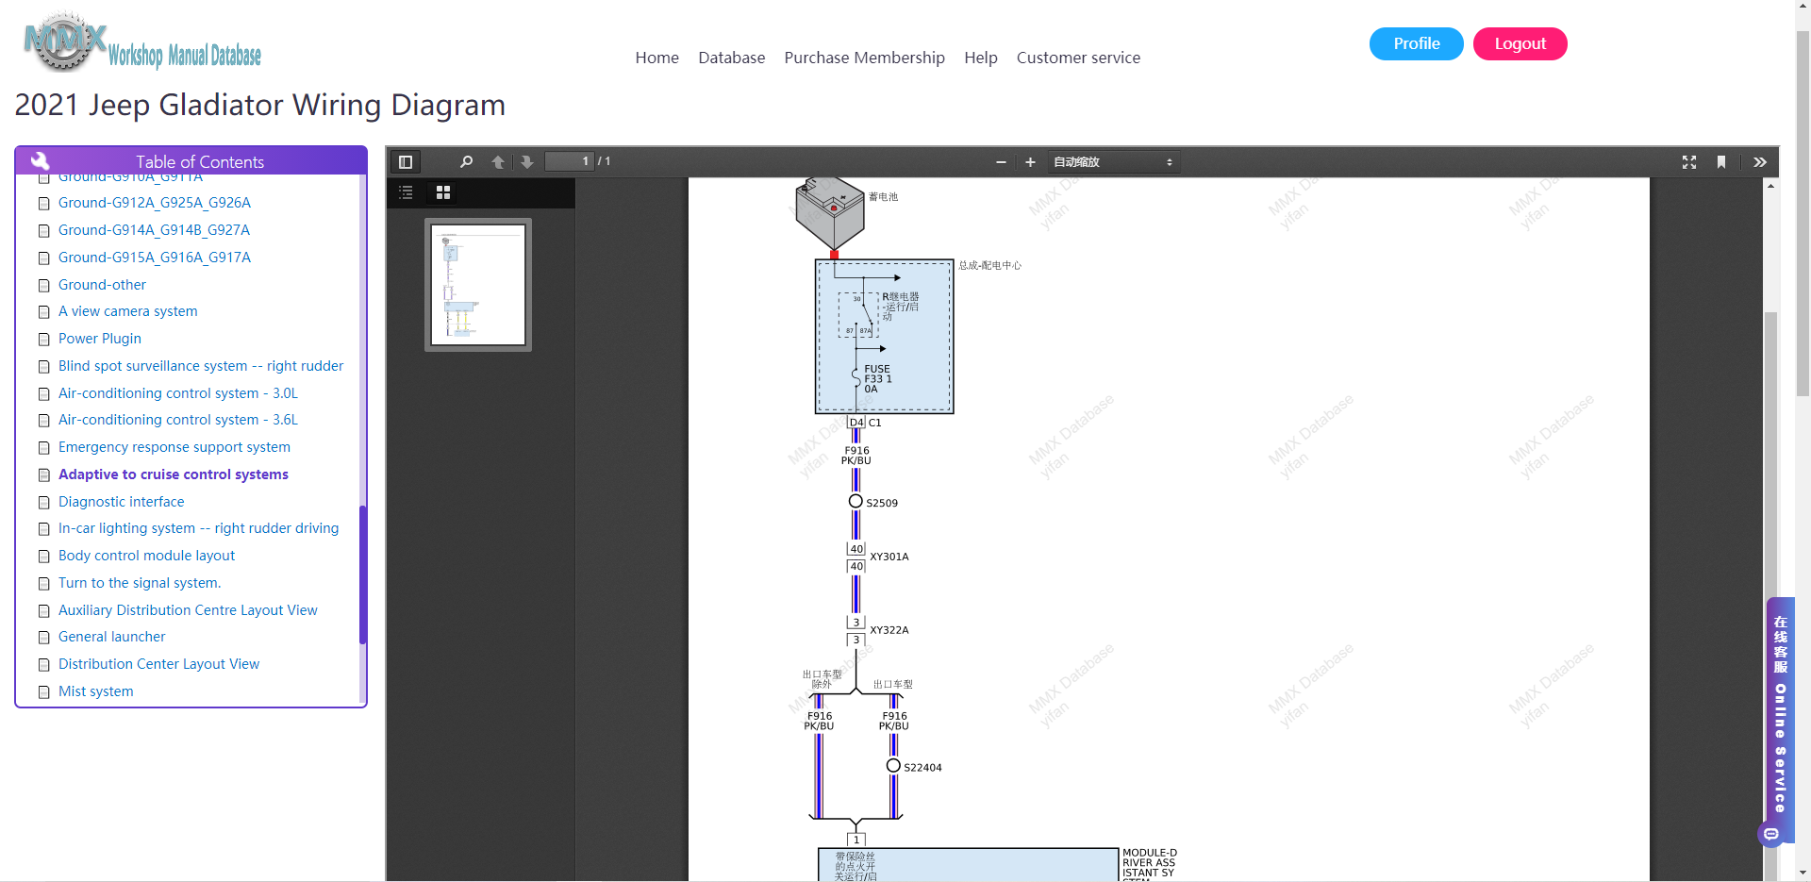Open Air-conditioning control system 3.0L

[178, 393]
